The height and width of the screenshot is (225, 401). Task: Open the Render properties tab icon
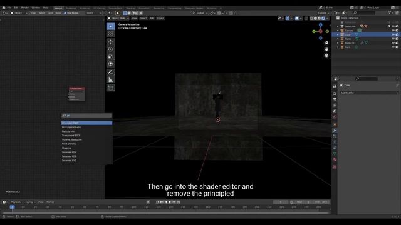click(x=335, y=94)
